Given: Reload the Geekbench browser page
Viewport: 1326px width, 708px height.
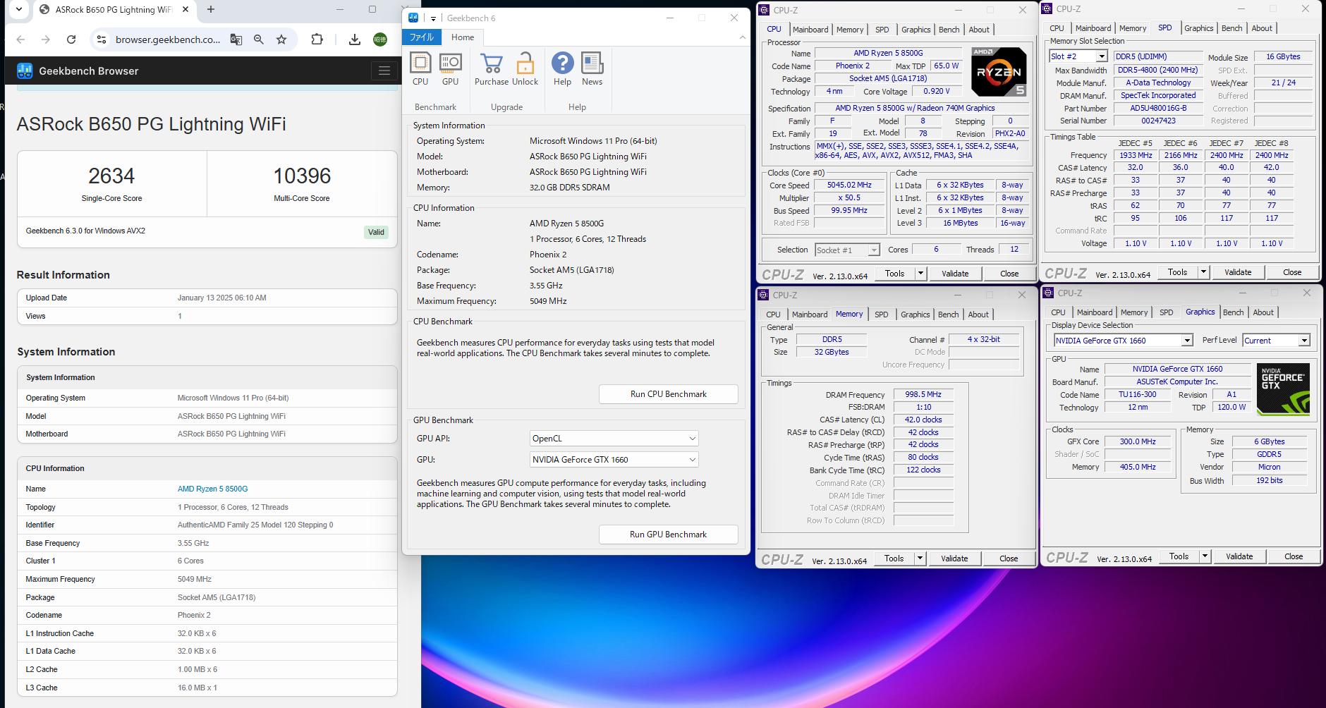Looking at the screenshot, I should click(71, 39).
